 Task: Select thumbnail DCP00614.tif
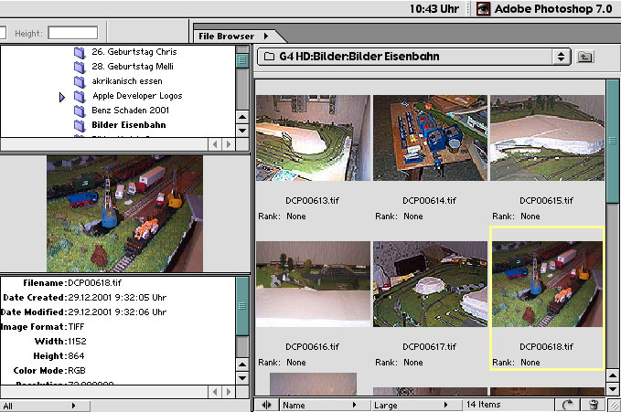[430, 138]
